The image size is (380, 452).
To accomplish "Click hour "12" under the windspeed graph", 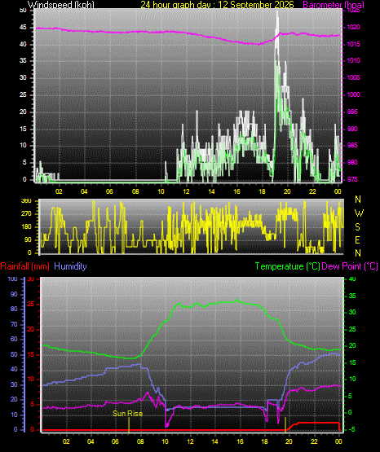I will [x=186, y=191].
